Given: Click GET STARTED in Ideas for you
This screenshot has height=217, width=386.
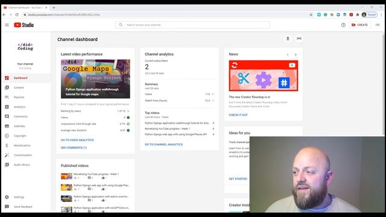Looking at the screenshot, I should coord(238,179).
